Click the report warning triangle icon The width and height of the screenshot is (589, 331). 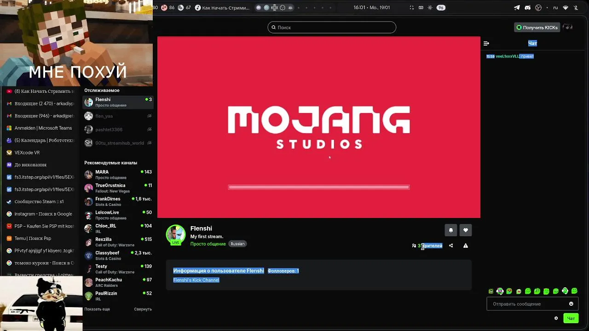click(466, 245)
